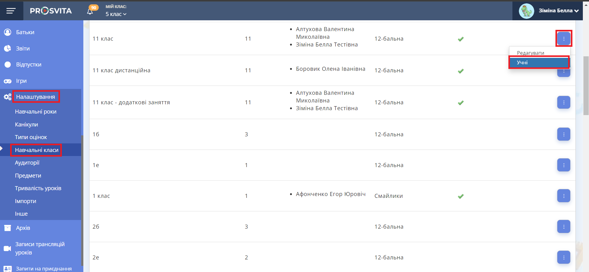
Task: Open the Архів archive section
Action: point(23,228)
